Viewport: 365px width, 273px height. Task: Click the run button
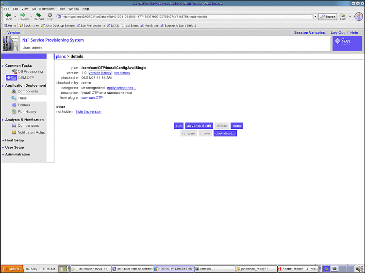[x=179, y=126]
